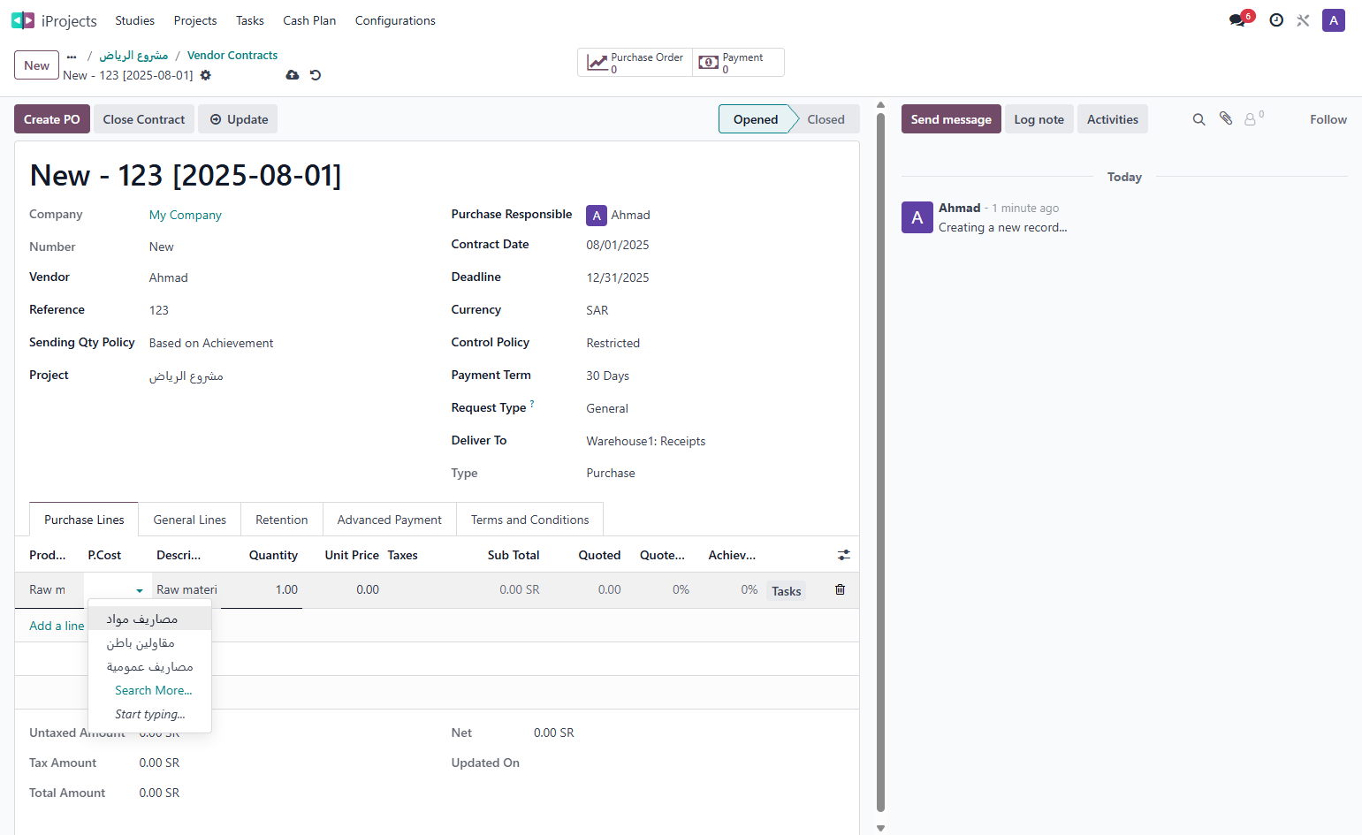
Task: Click the breadcrumb ellipsis icon
Action: click(x=72, y=56)
